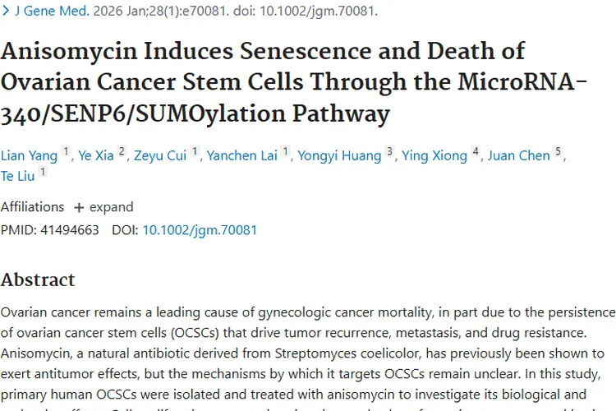Viewport: 616px width, 411px height.
Task: Click the plus icon beside Affiliations
Action: (x=79, y=207)
